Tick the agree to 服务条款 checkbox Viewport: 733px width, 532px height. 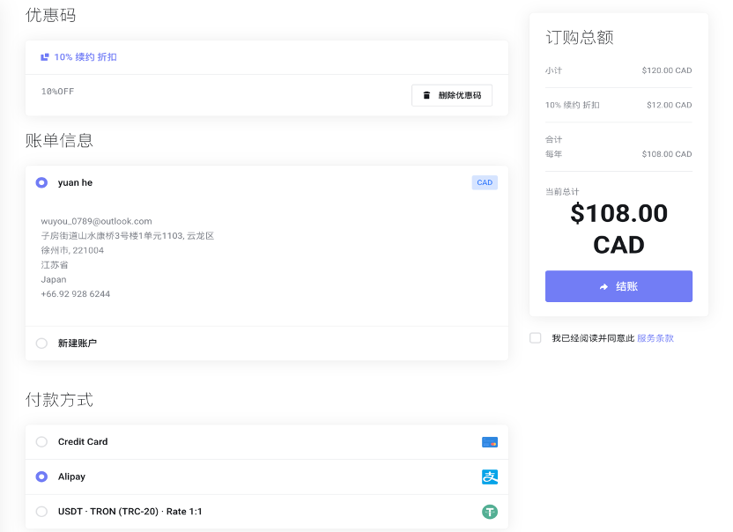pos(536,338)
